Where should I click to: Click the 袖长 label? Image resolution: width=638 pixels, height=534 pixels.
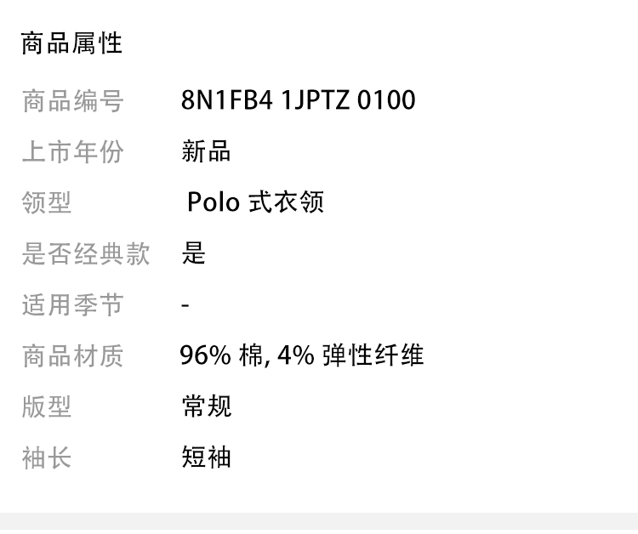47,457
